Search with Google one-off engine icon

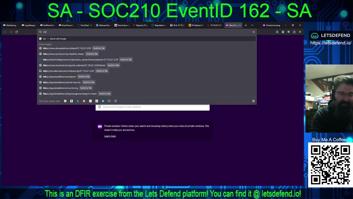point(65,101)
